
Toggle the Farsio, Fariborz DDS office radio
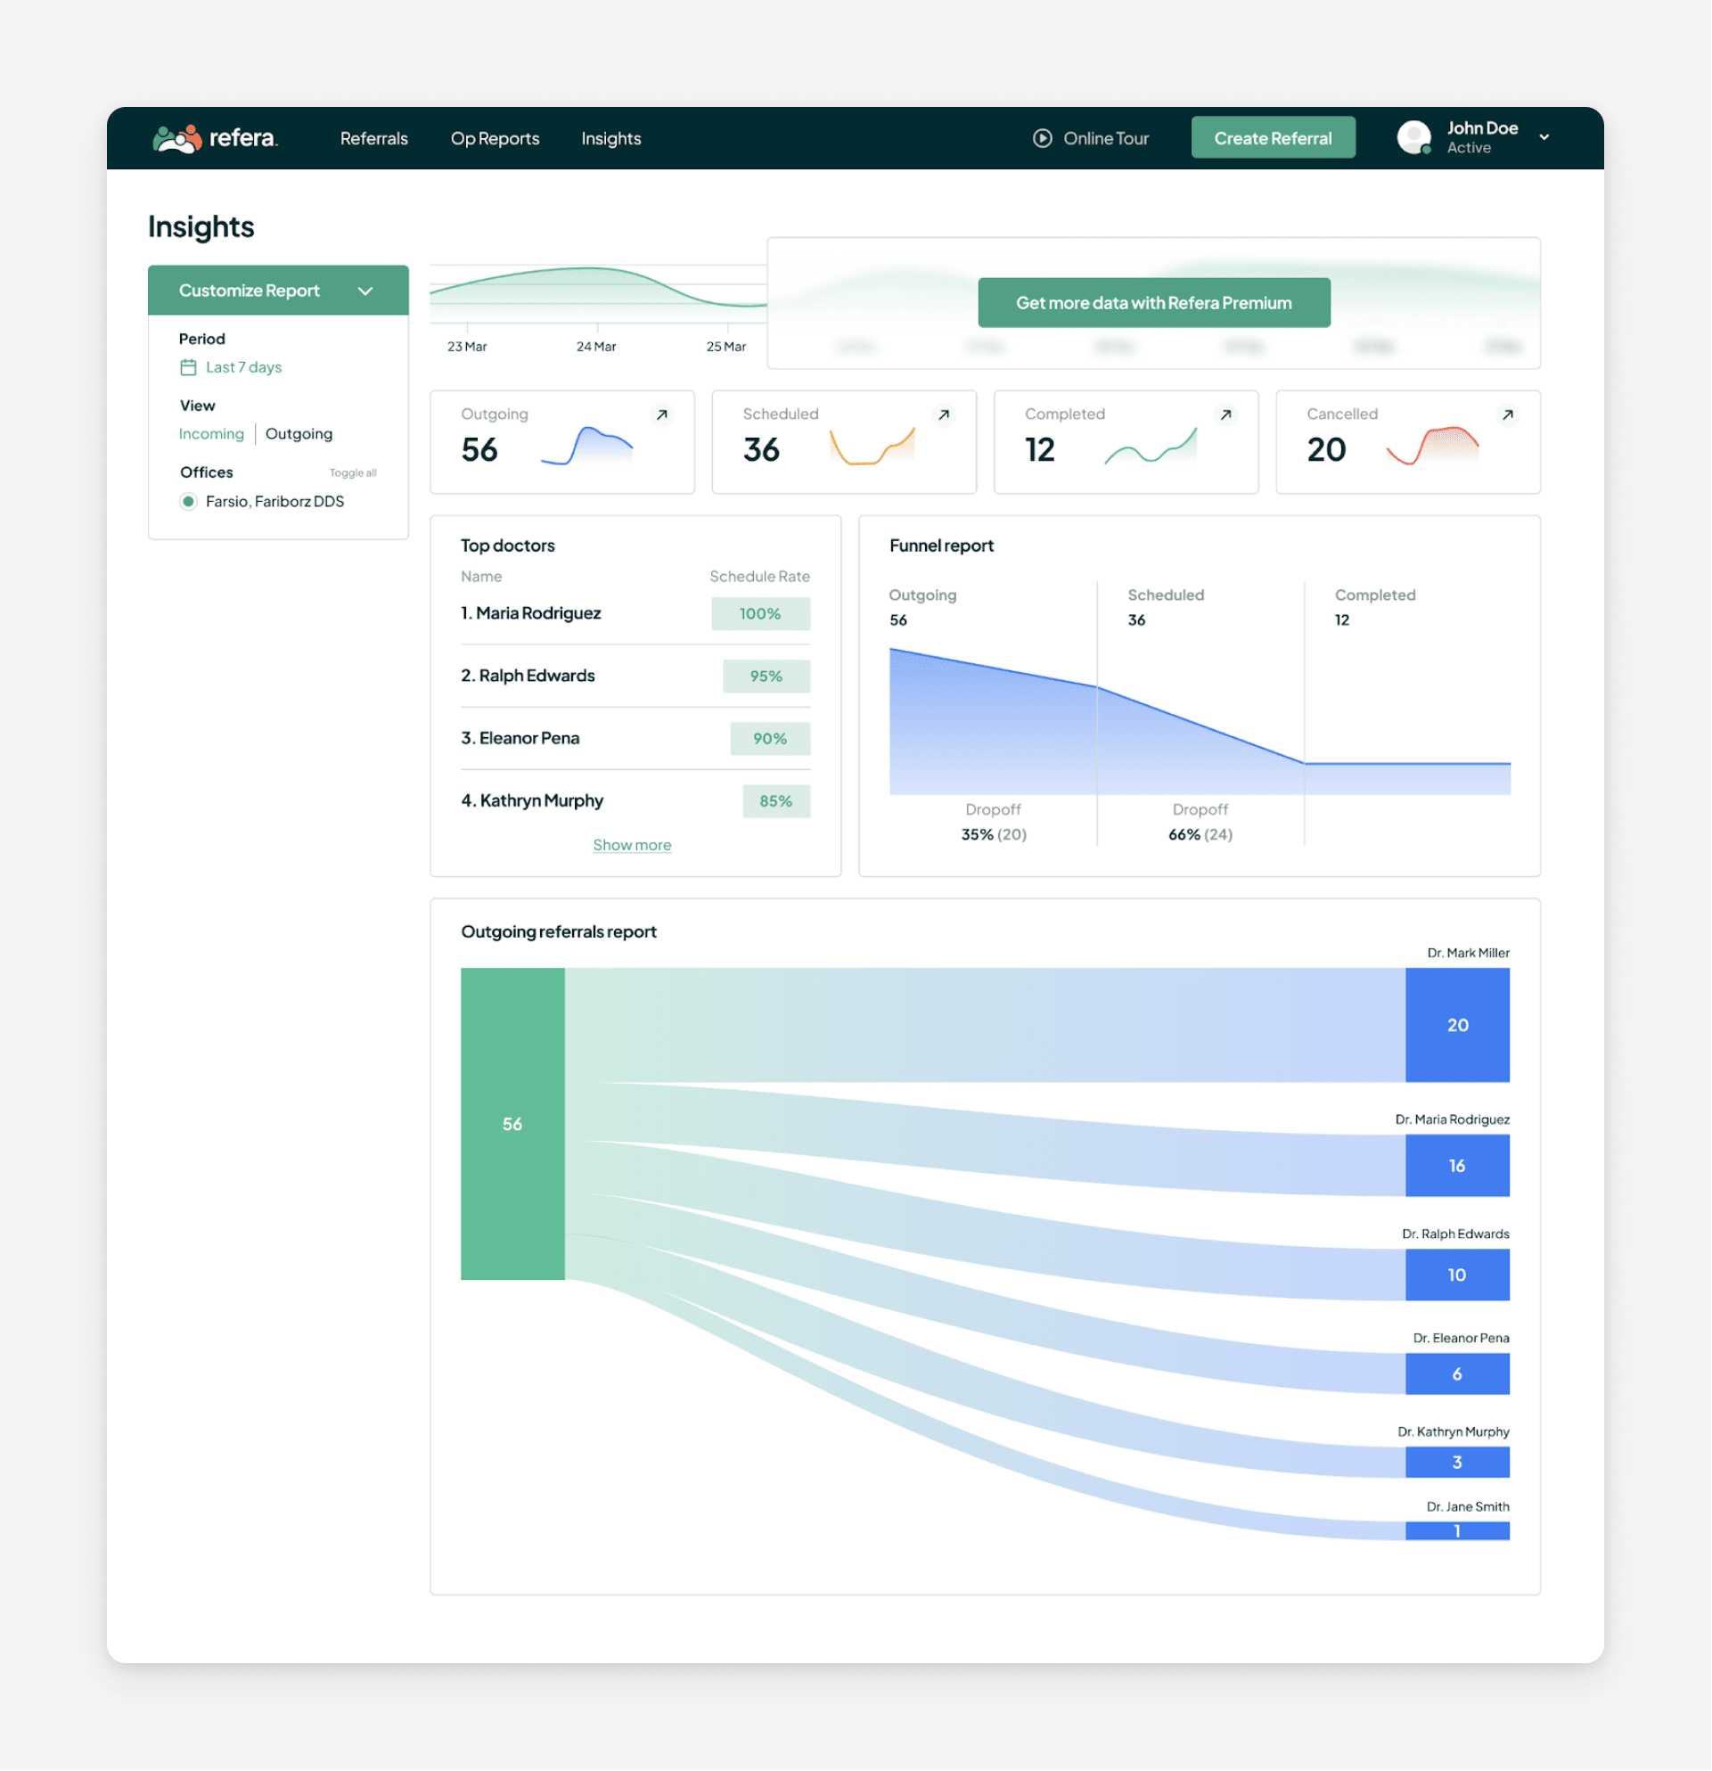[188, 502]
